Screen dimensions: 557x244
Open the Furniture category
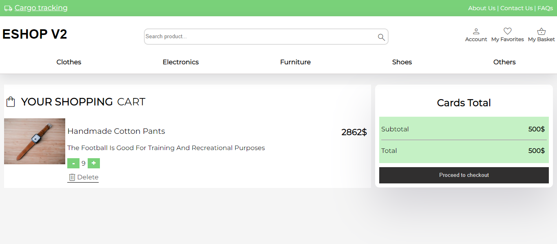(x=295, y=62)
